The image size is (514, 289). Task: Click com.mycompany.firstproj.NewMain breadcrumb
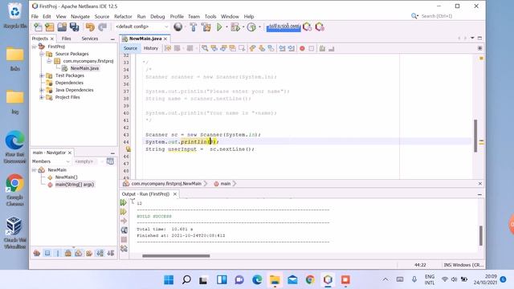(x=166, y=184)
